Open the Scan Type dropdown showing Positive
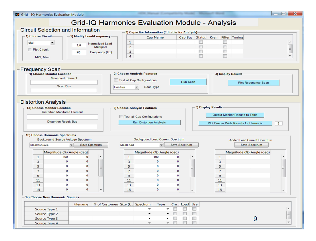This screenshot has height=241, width=316. (x=127, y=88)
